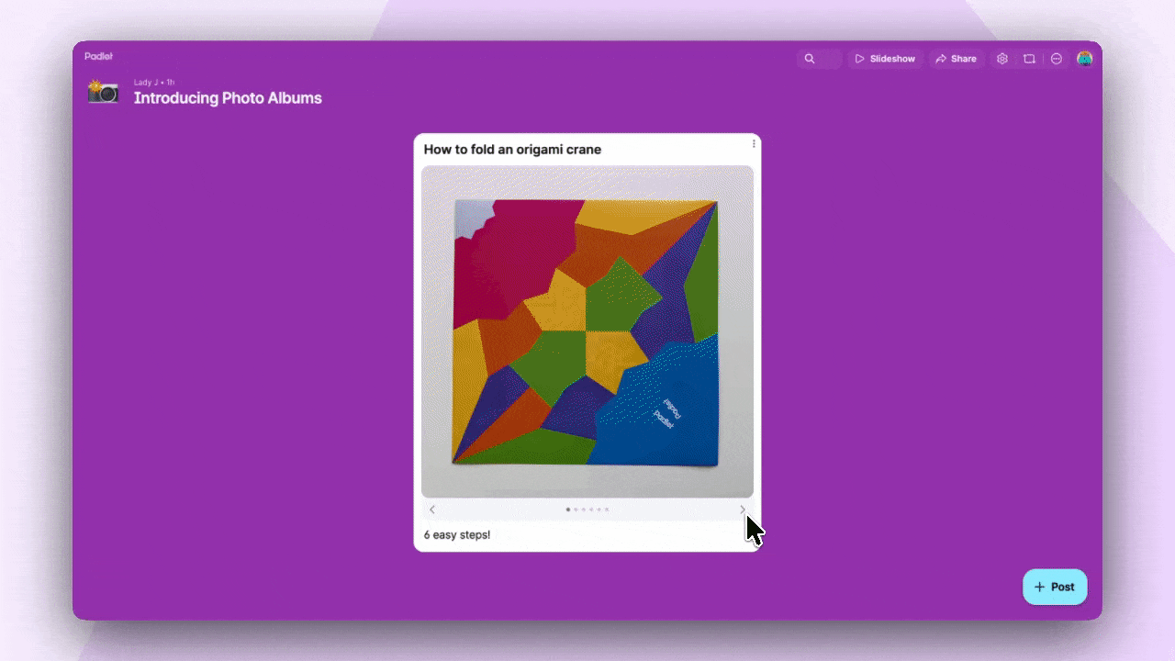
Task: Click the post title How to fold an origami crane
Action: [511, 149]
